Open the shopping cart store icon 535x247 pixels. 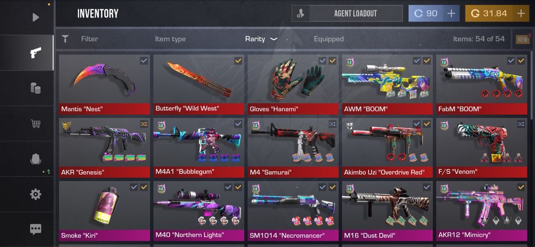coord(35,124)
